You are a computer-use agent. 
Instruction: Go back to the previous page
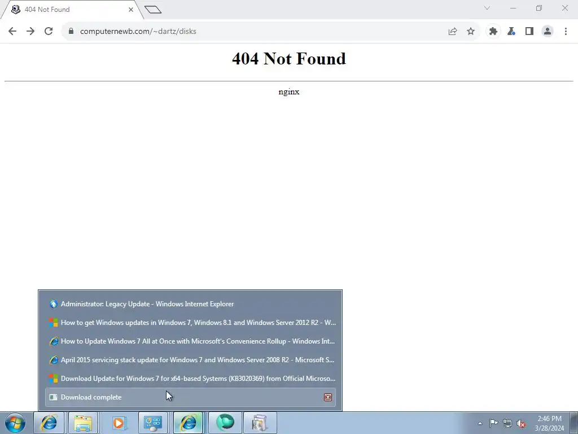point(12,32)
